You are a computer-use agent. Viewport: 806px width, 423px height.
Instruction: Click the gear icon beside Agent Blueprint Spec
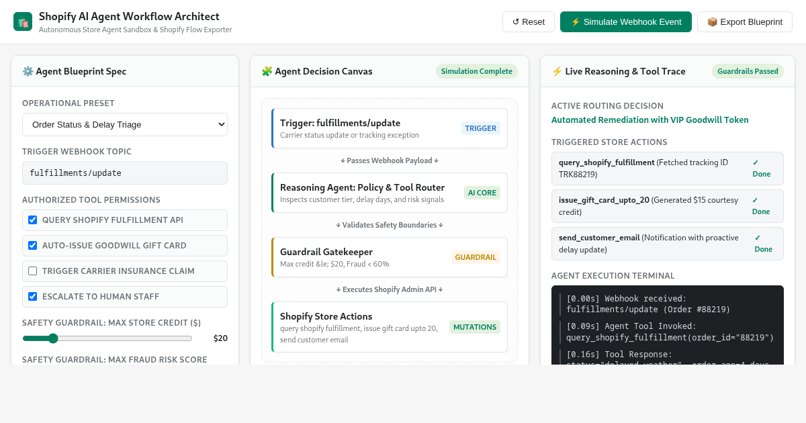click(28, 71)
